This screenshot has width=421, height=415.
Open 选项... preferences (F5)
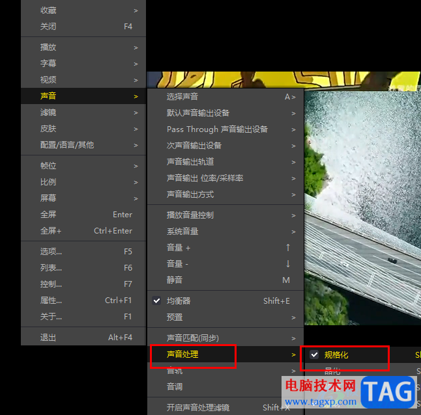[83, 252]
